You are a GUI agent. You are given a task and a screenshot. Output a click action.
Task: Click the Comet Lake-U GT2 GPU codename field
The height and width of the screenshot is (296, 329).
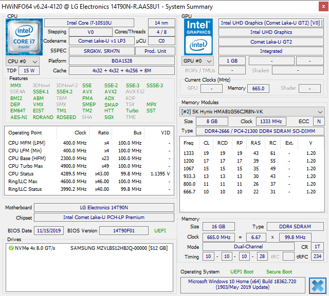271,42
